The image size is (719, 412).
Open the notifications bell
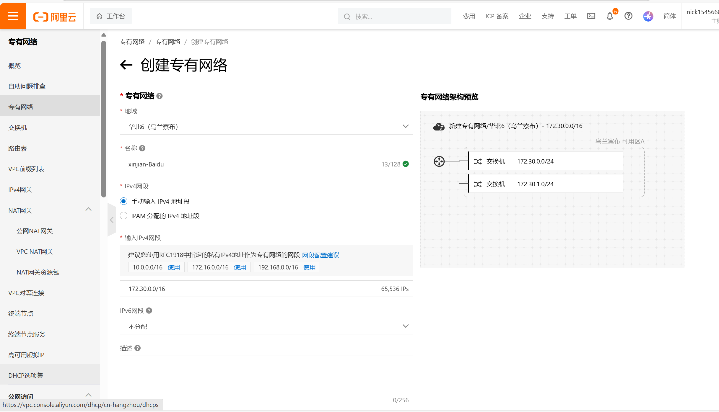pos(610,16)
